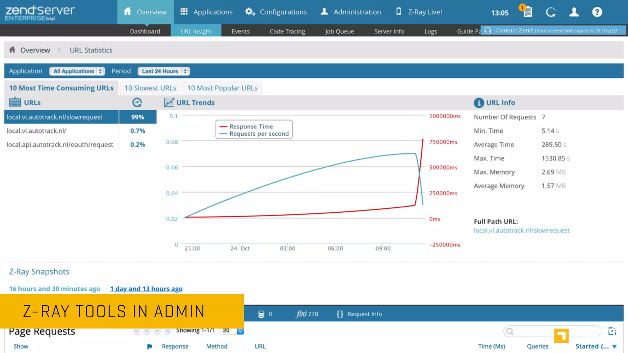Viewport: 628px width, 353px height.
Task: Click the time consumption gauge icon
Action: 137,102
